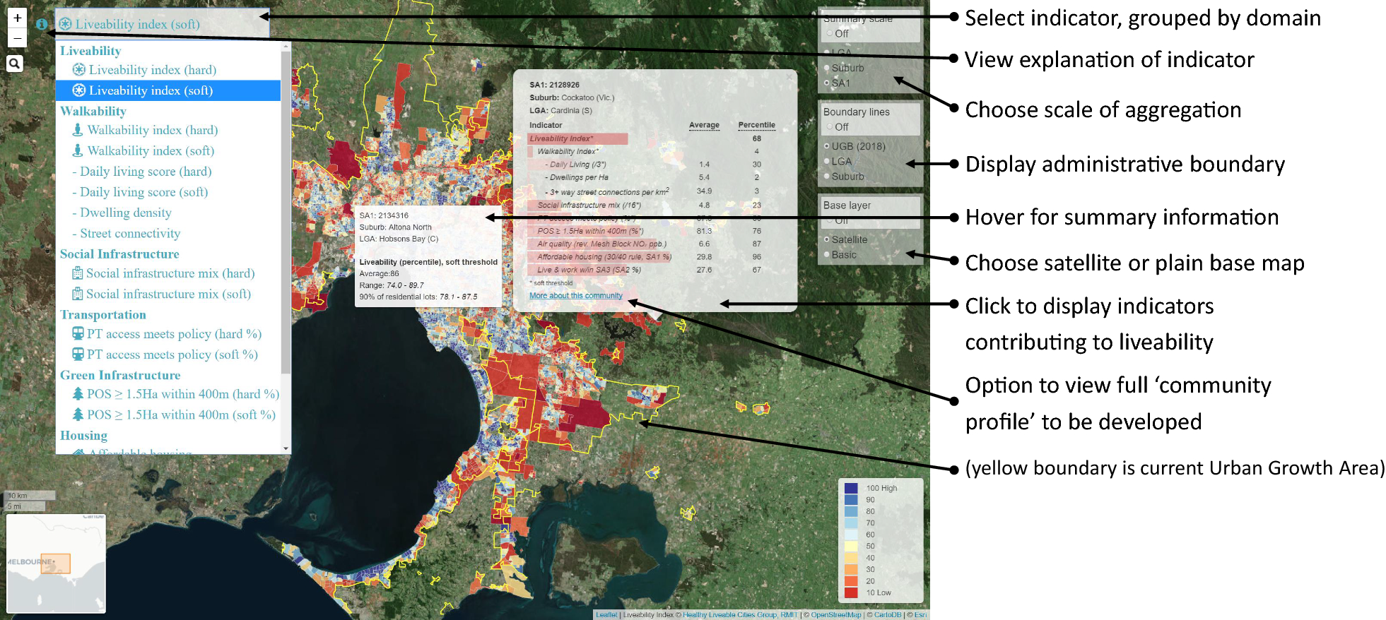Click the Melbourne overview minimap
Screen dimensions: 1386x620
pyautogui.click(x=57, y=564)
